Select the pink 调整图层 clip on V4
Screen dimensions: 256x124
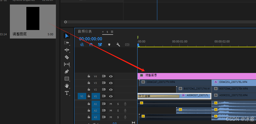(197, 76)
